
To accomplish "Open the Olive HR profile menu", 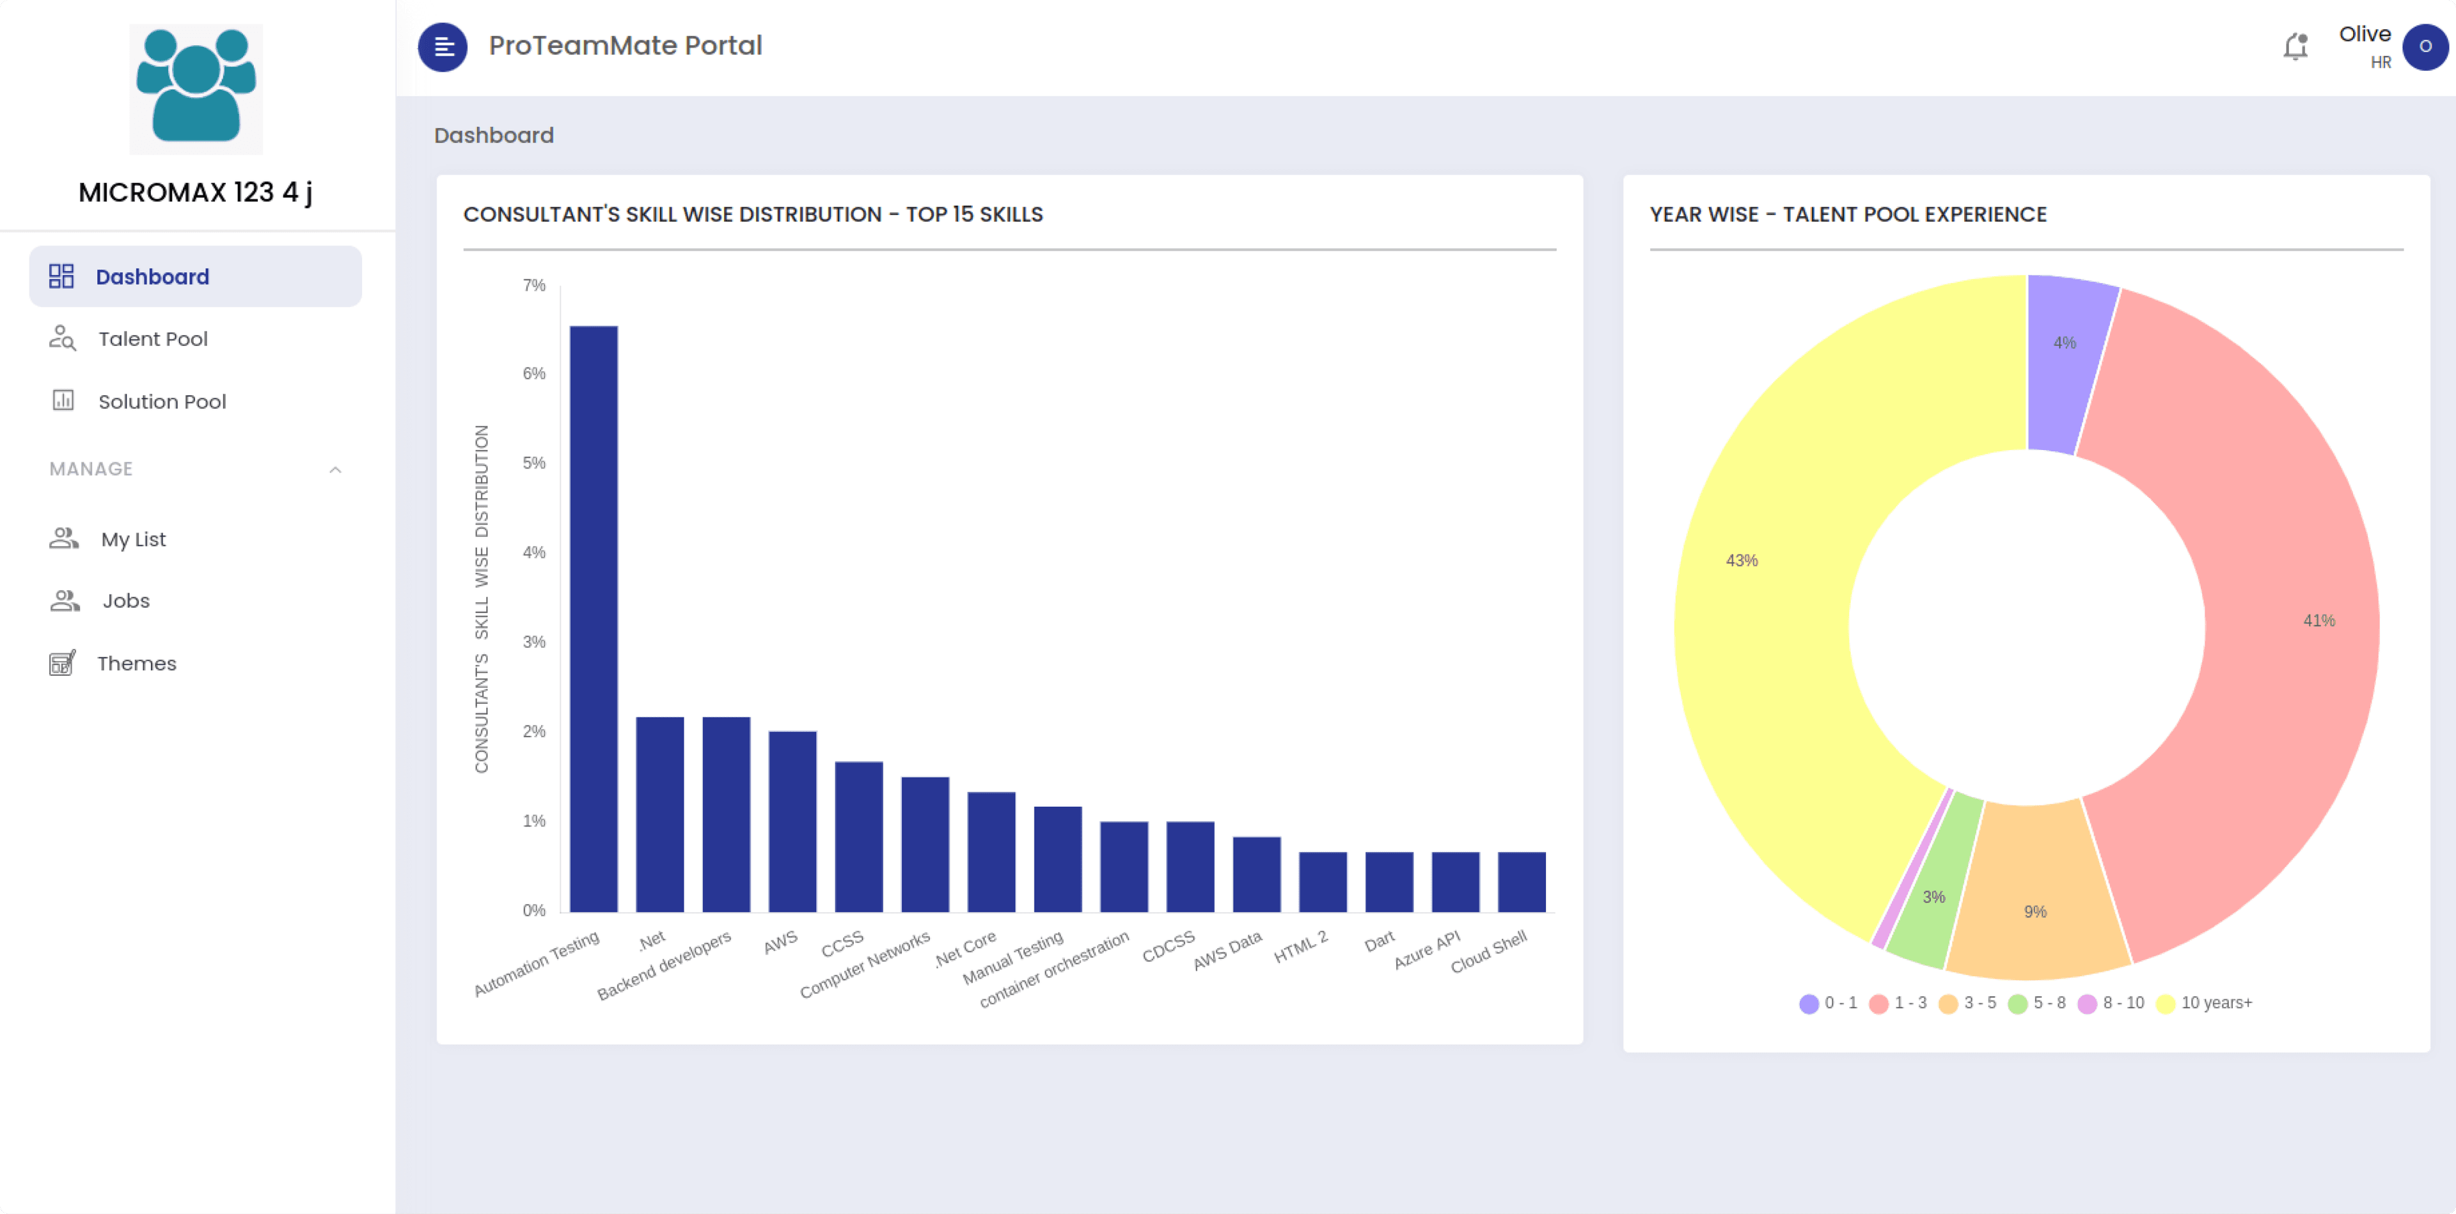I will (2365, 46).
